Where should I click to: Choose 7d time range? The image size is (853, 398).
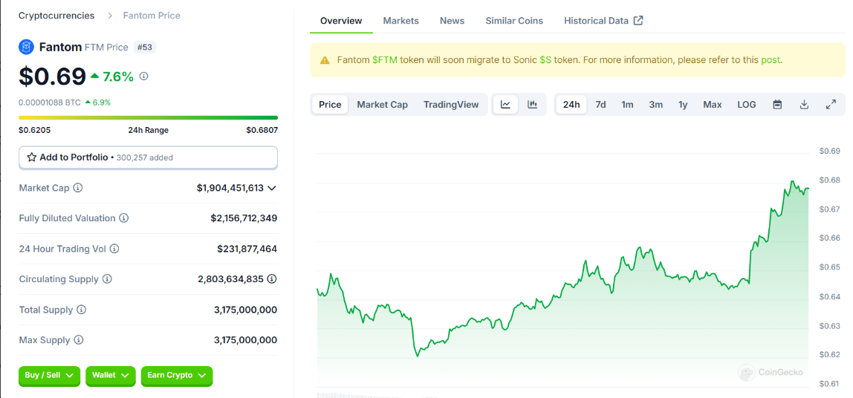600,105
